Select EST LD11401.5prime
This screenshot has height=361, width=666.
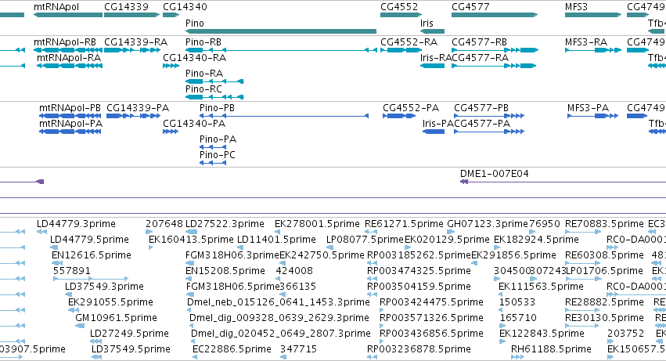pyautogui.click(x=276, y=240)
